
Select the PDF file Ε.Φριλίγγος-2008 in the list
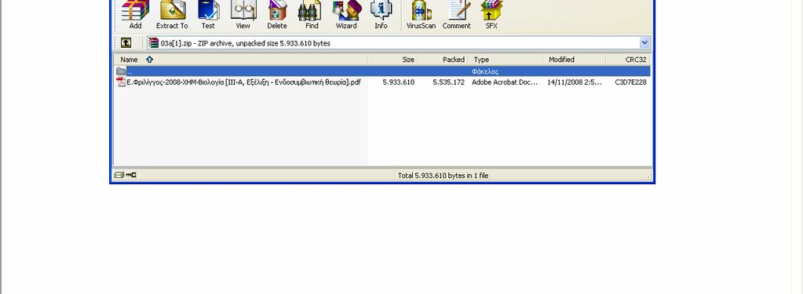click(244, 82)
